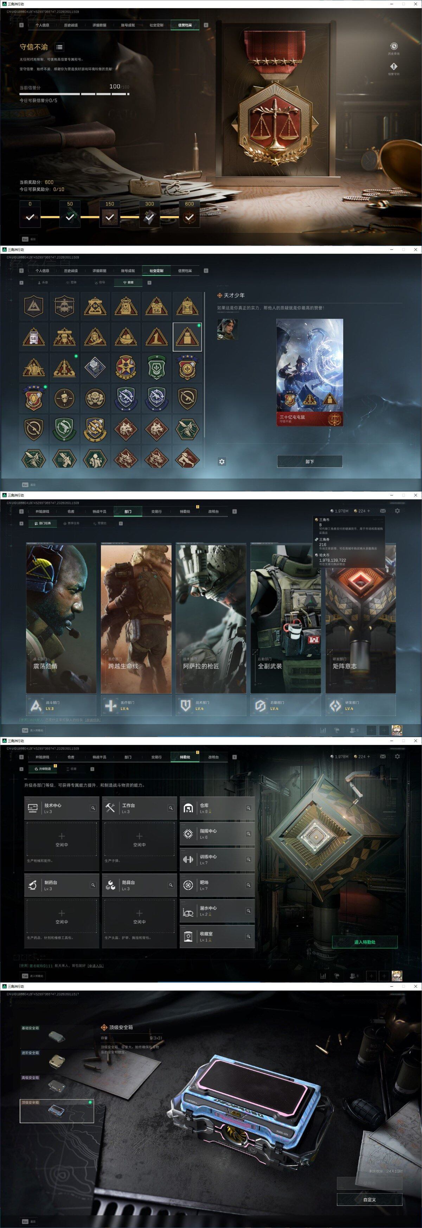The width and height of the screenshot is (422, 1228).
Task: Click the 空闲中 plus slot under 制药台
Action: [62, 916]
